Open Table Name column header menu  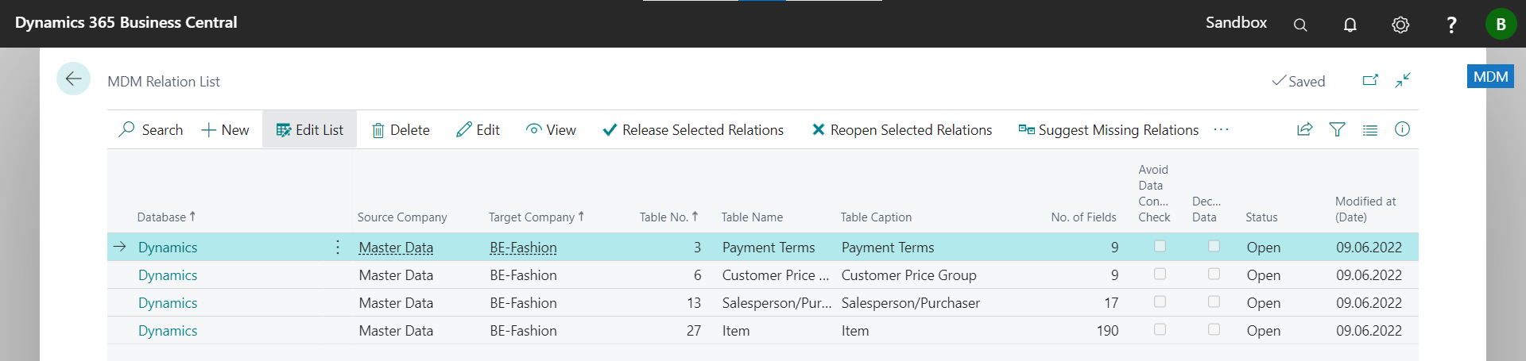[x=752, y=217]
